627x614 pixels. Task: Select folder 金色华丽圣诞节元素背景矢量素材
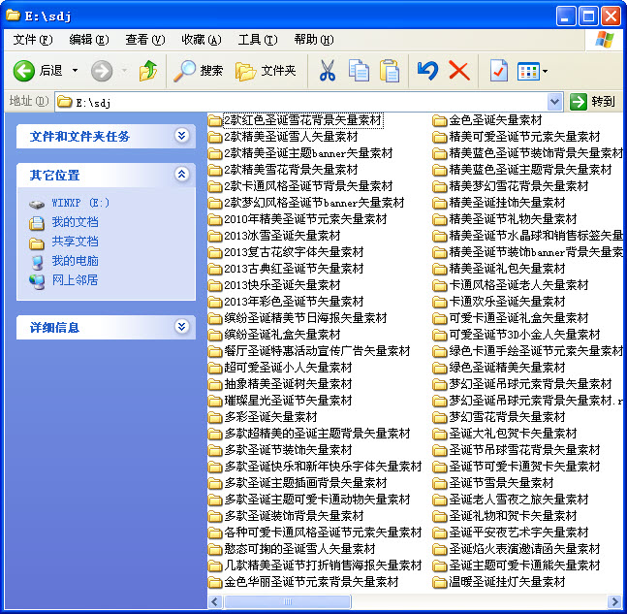(311, 582)
